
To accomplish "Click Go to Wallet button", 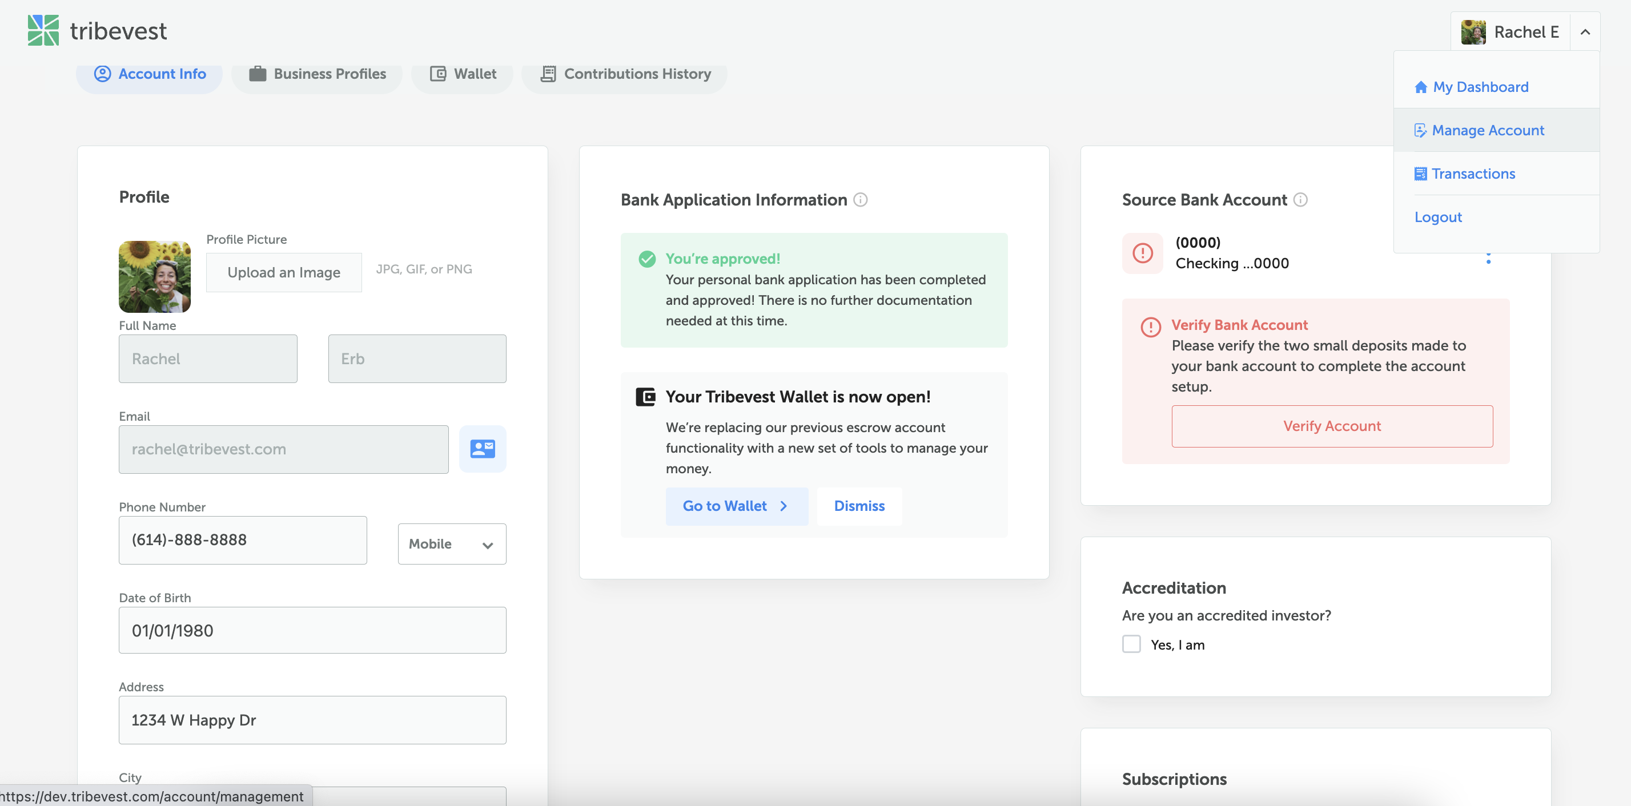I will pos(737,506).
